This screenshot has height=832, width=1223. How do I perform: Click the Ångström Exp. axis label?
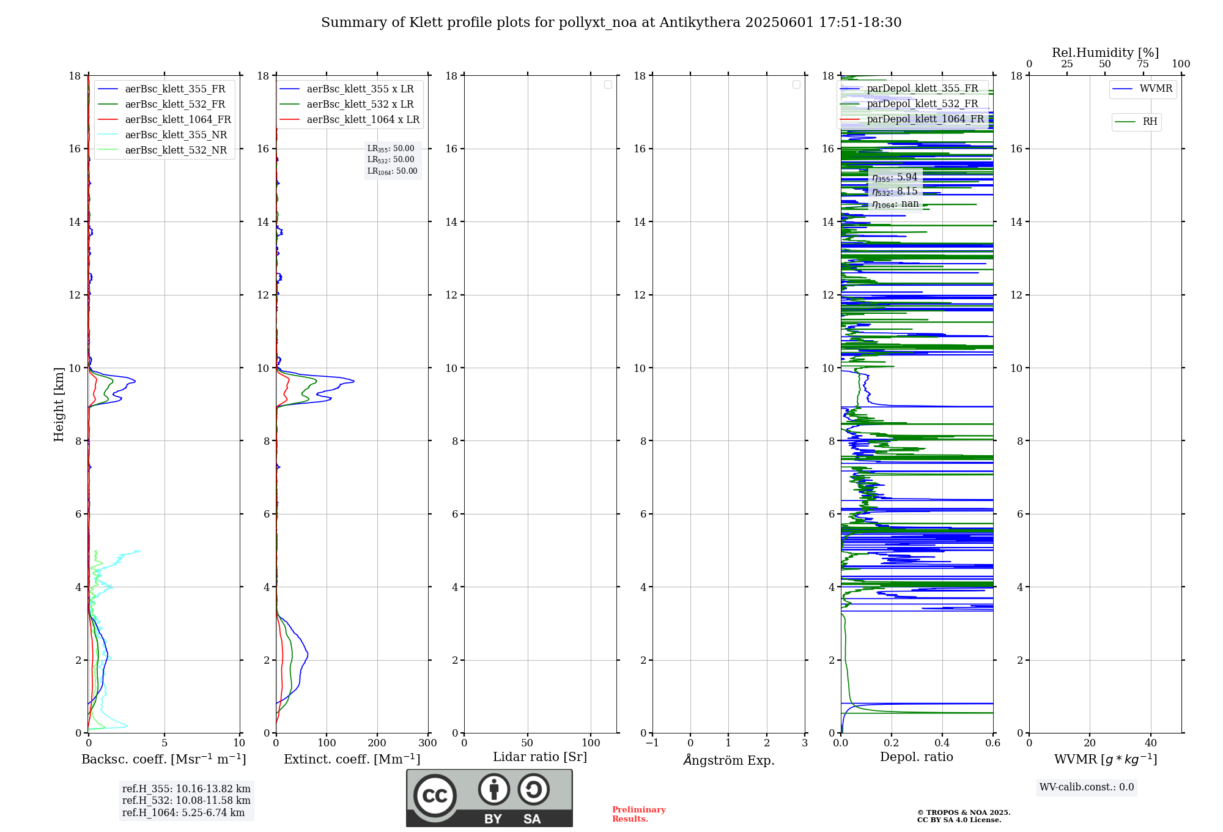(729, 760)
